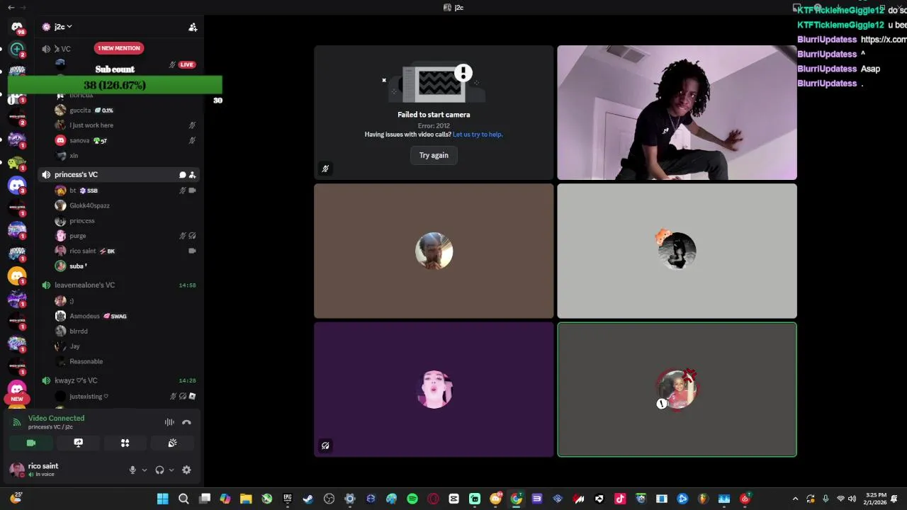Select the live webcam video tile
Screen dimensions: 907x510
[x=677, y=113]
